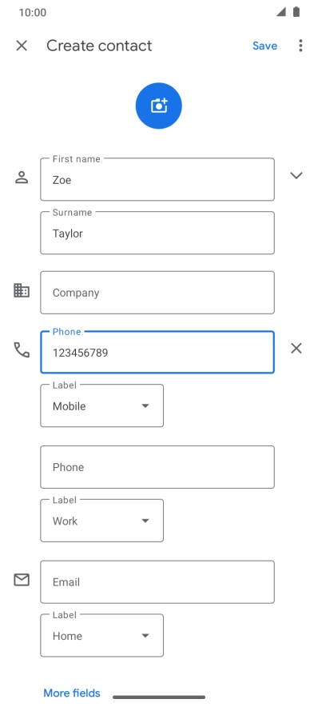Open the Home label dropdown
Viewport: 318px width, 707px height.
tap(101, 636)
